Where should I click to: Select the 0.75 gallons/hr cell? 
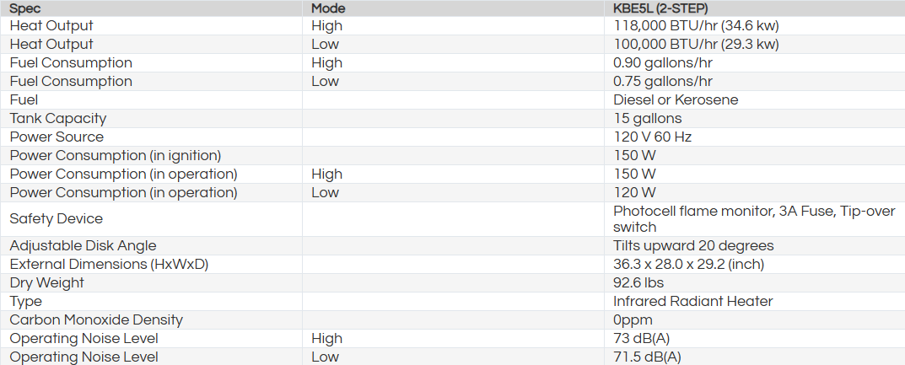pos(663,82)
